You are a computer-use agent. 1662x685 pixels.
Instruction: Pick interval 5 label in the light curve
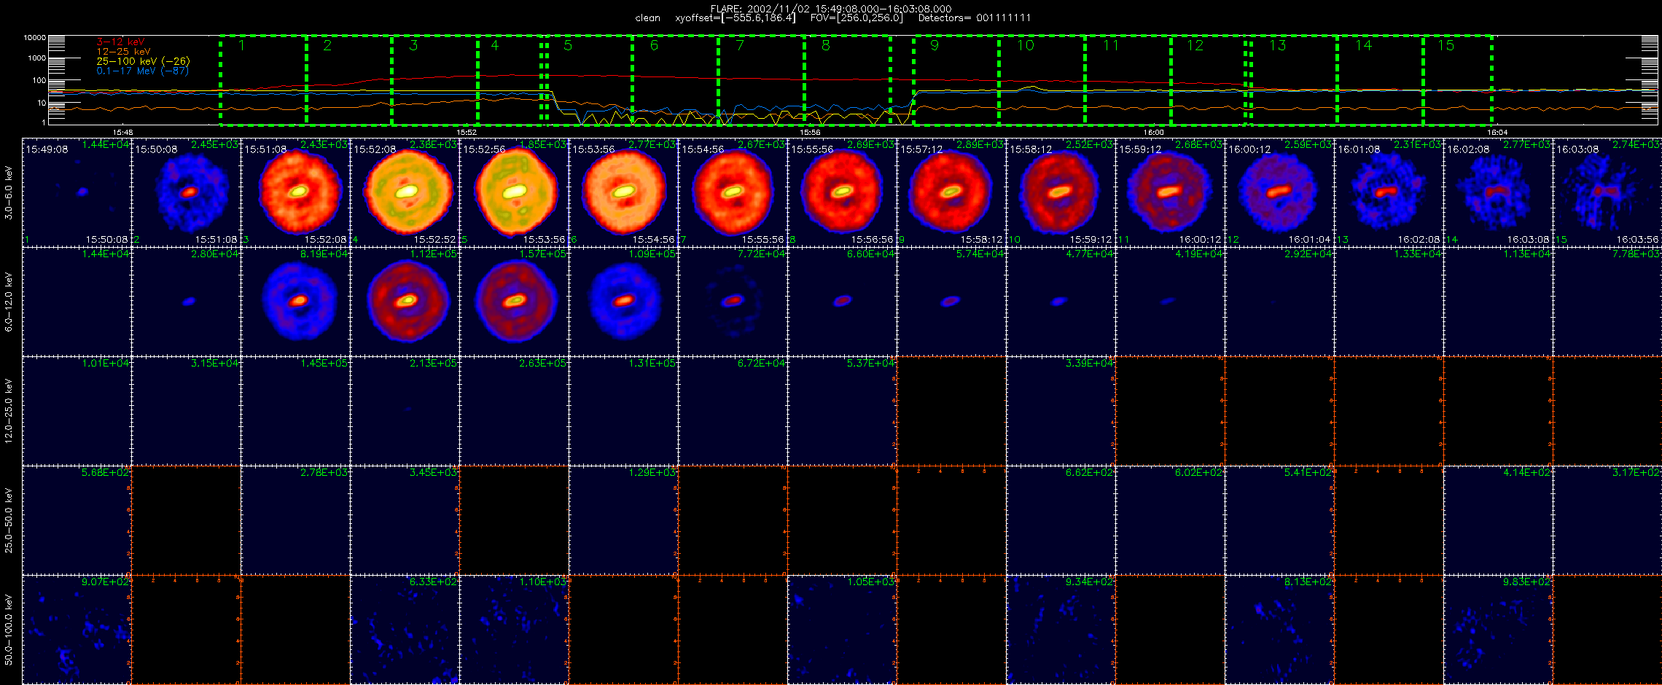[568, 45]
